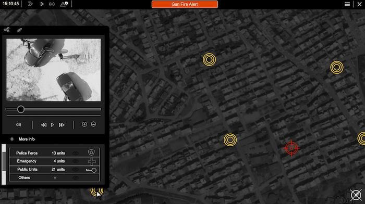Screen dimensions: 365x204
Task: Close the application window
Action: coord(359,4)
